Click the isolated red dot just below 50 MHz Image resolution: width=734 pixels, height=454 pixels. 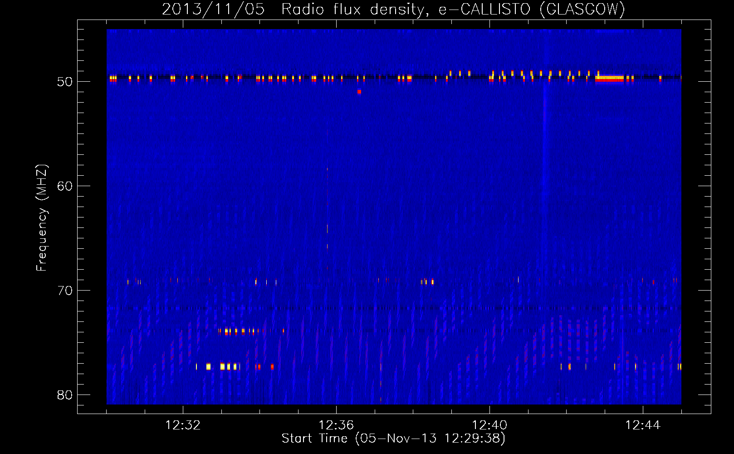pyautogui.click(x=359, y=92)
